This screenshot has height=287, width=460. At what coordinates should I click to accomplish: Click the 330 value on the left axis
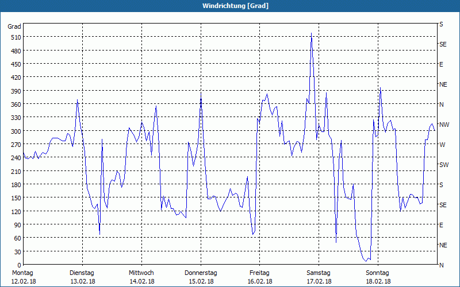(16, 118)
